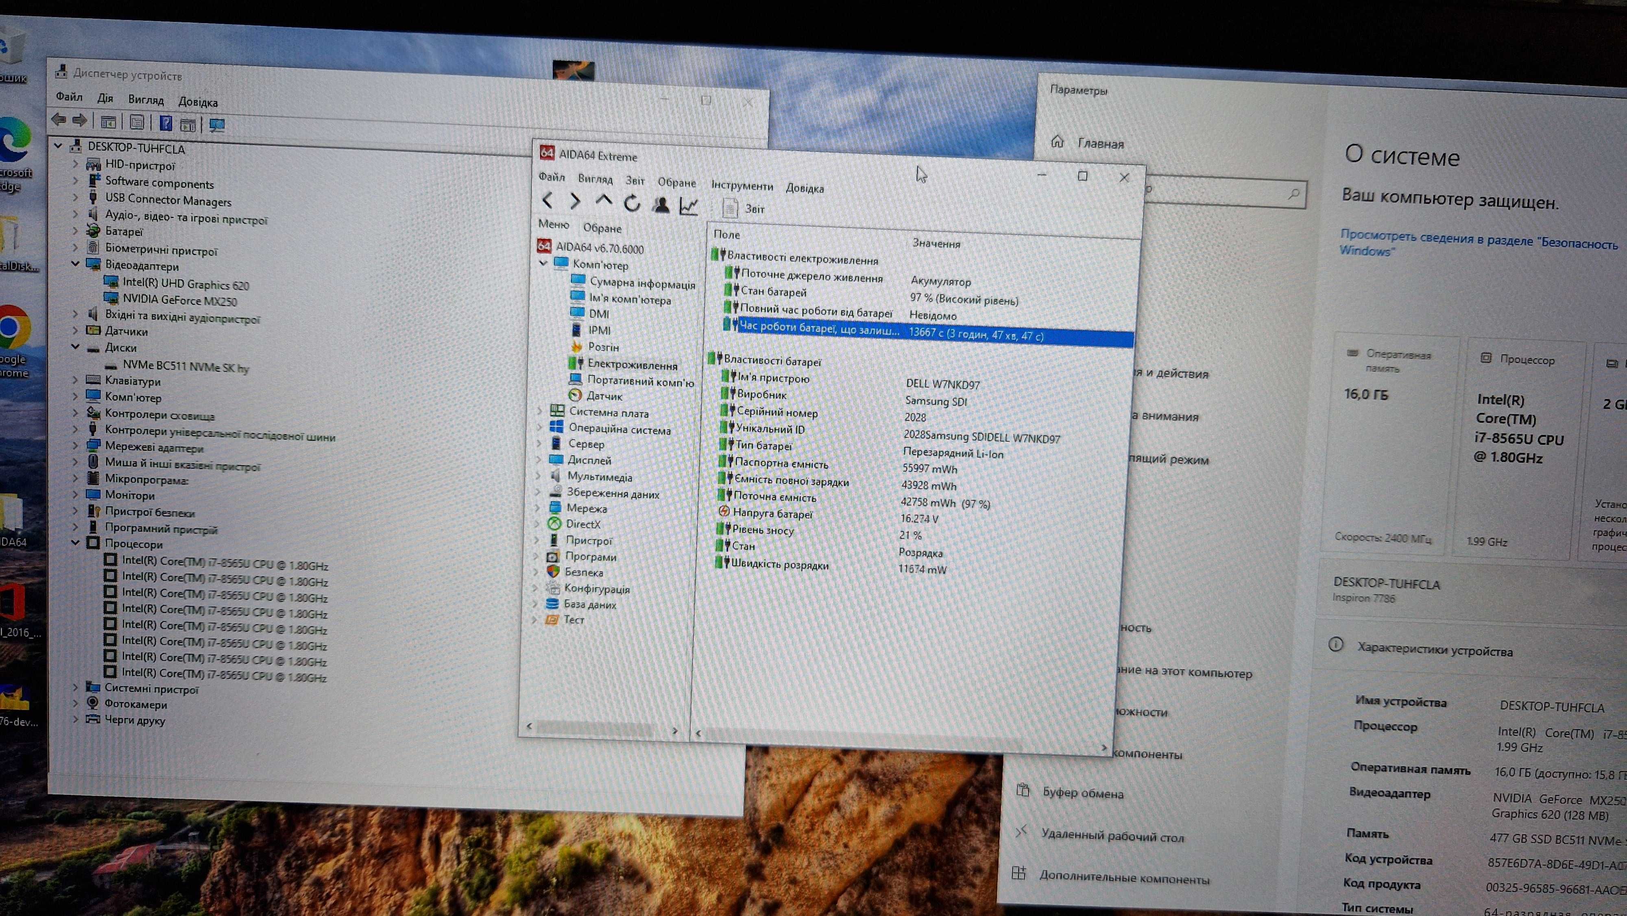Select Безпека item in AIDA64 tree

(x=584, y=572)
